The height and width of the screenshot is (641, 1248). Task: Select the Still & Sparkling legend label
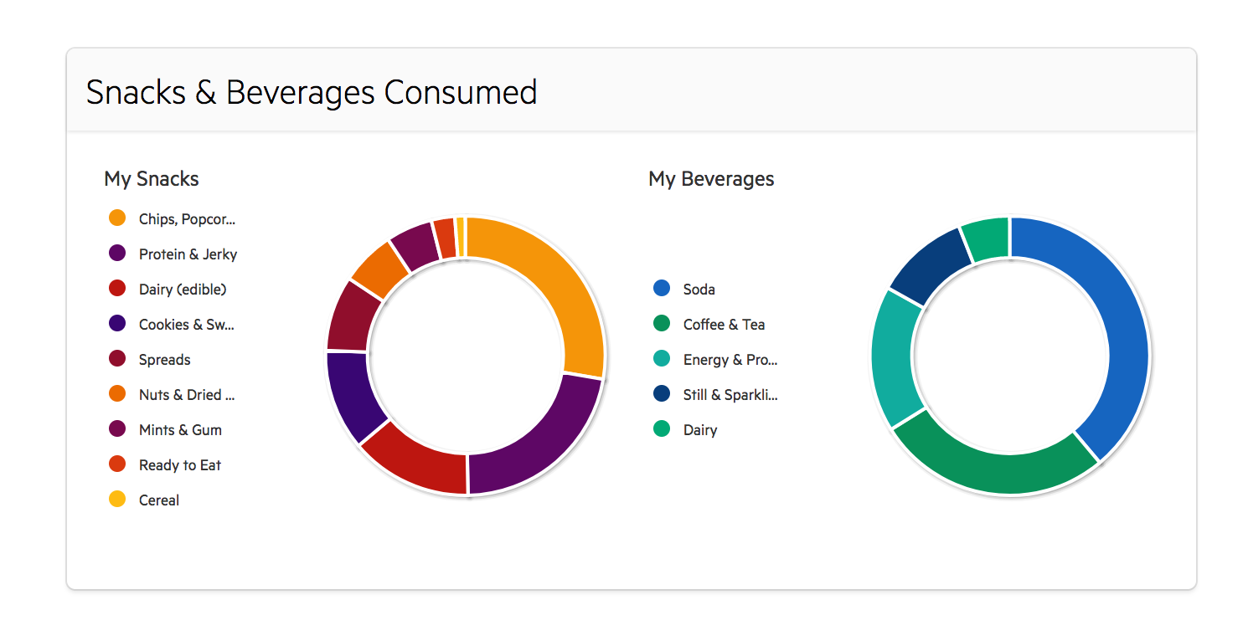point(730,395)
